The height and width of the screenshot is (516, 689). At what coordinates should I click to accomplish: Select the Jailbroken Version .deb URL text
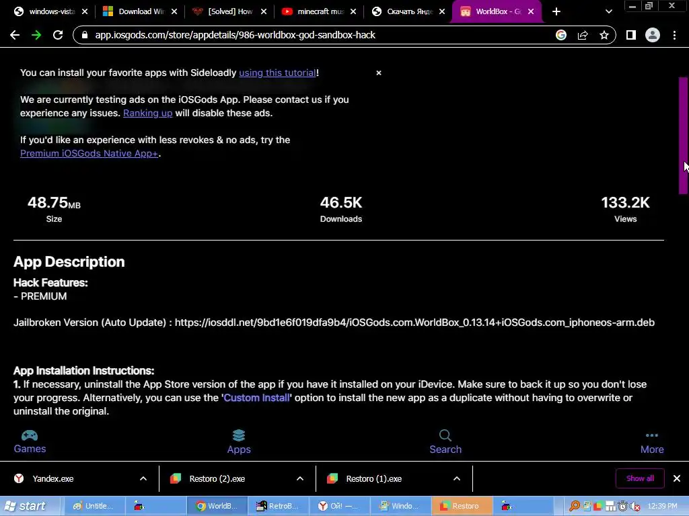click(x=414, y=322)
